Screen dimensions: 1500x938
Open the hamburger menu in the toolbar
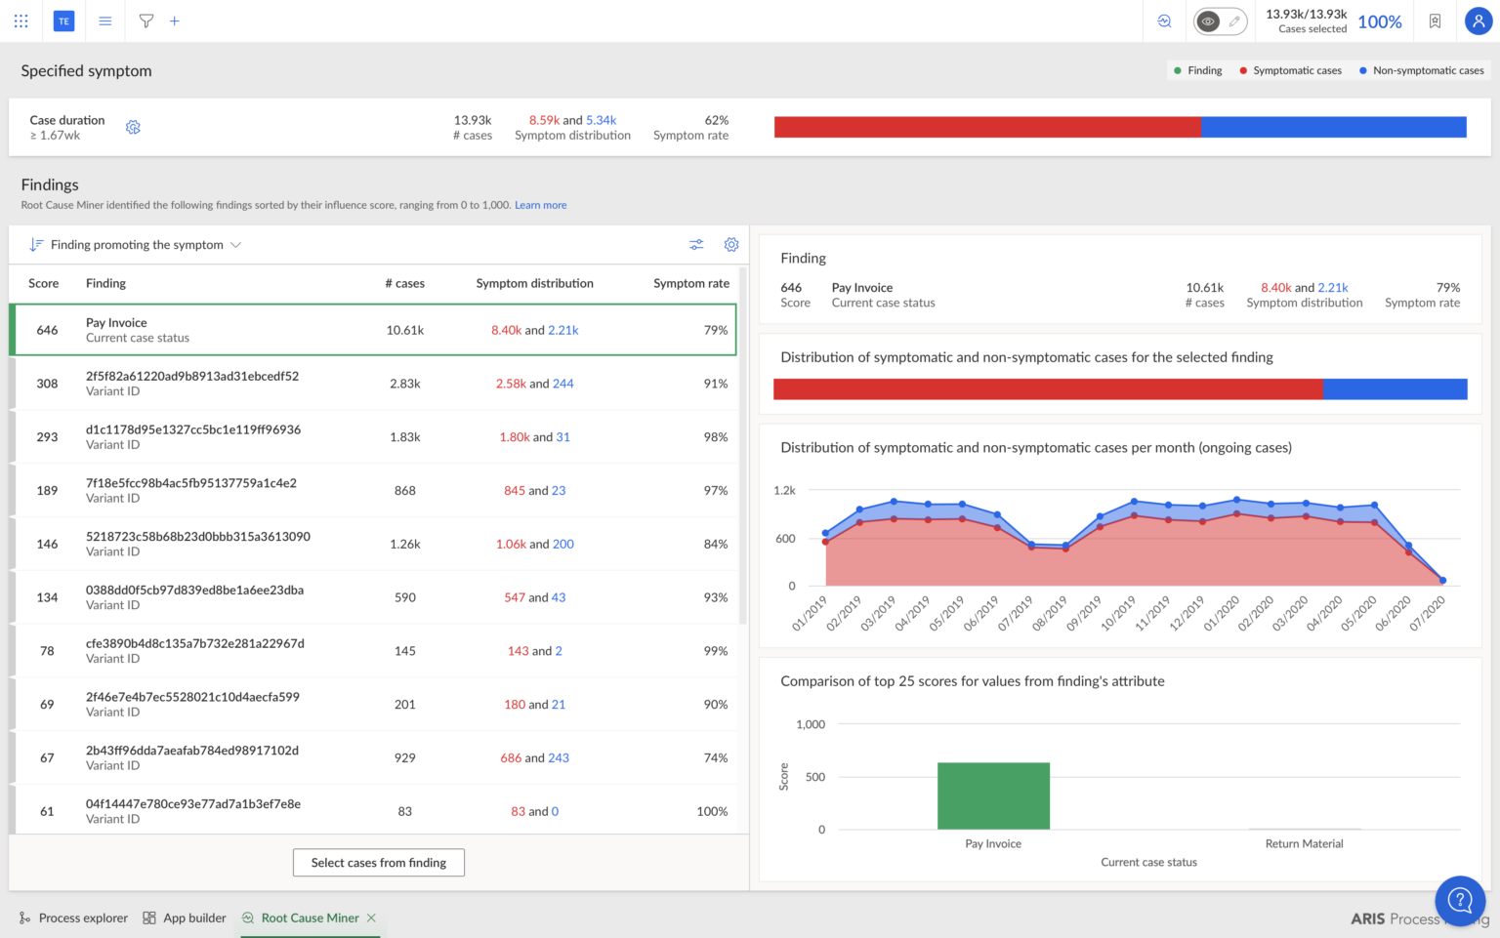[104, 20]
